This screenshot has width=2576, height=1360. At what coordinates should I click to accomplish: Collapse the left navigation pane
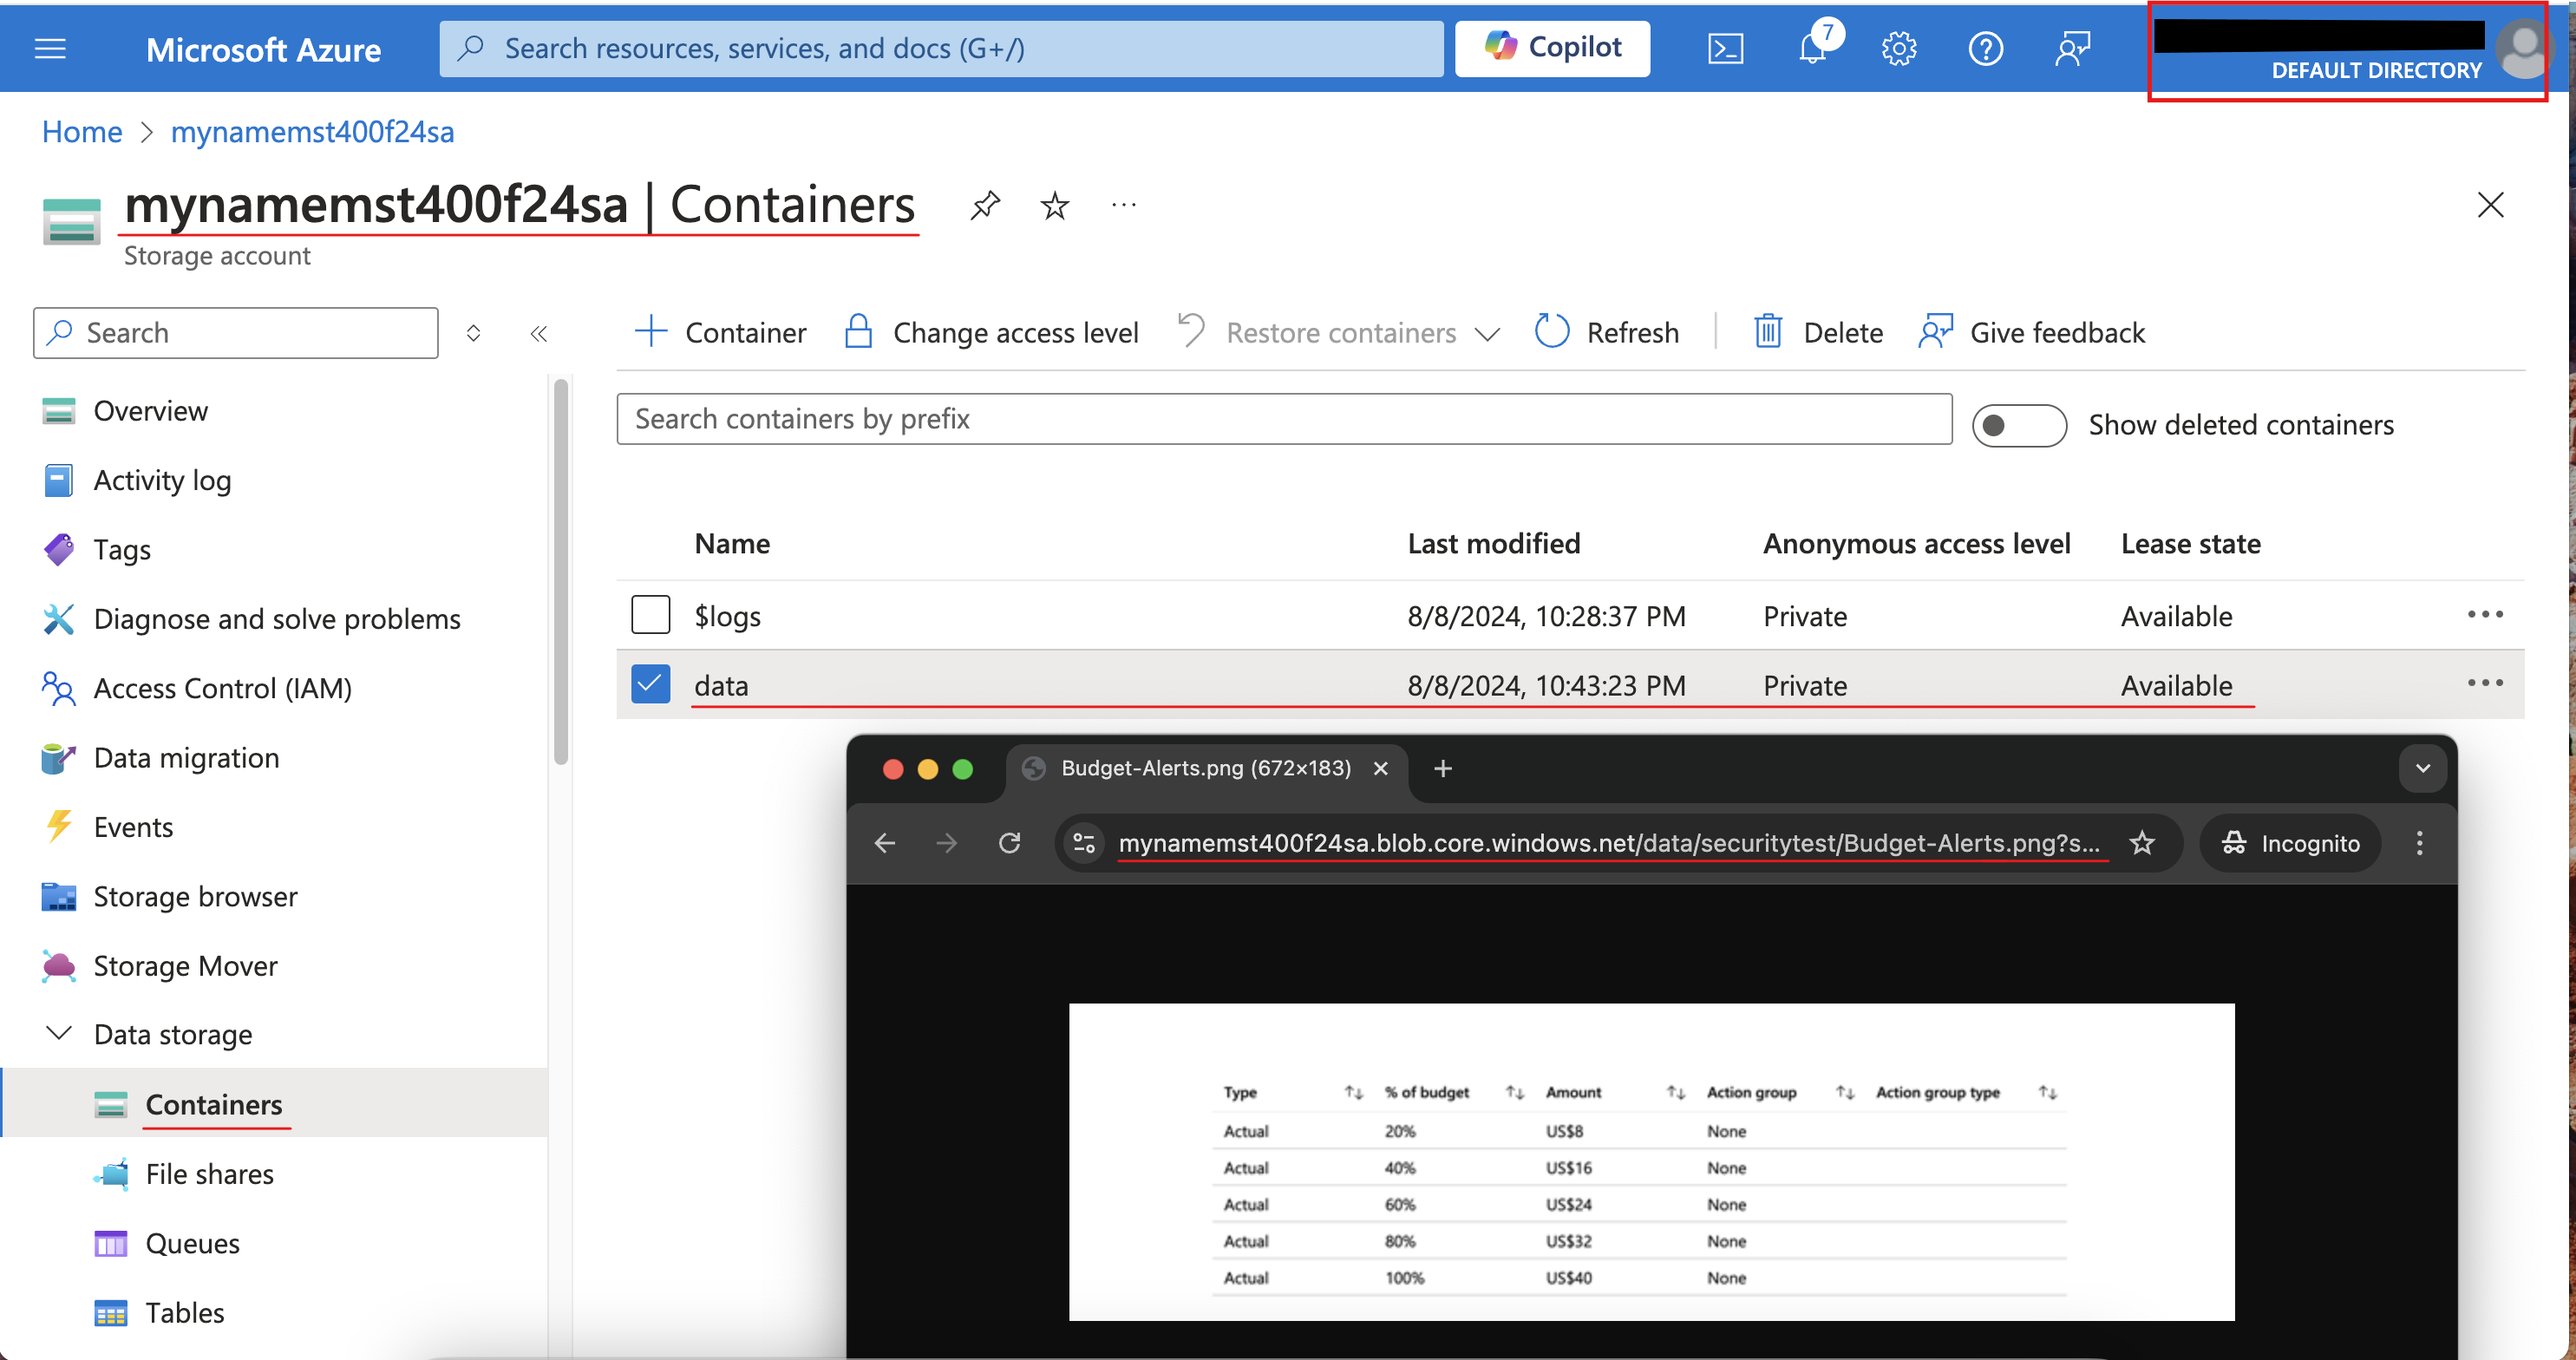coord(538,333)
